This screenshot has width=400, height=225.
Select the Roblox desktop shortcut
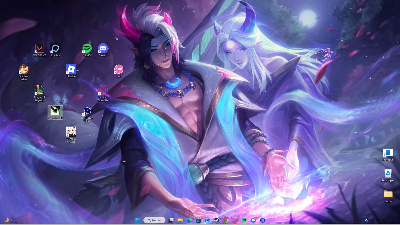71,71
